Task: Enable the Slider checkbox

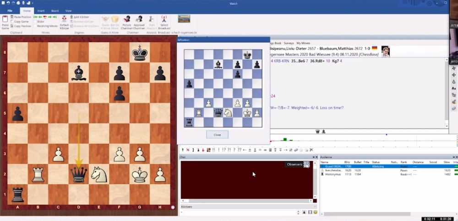Action: 35,21
